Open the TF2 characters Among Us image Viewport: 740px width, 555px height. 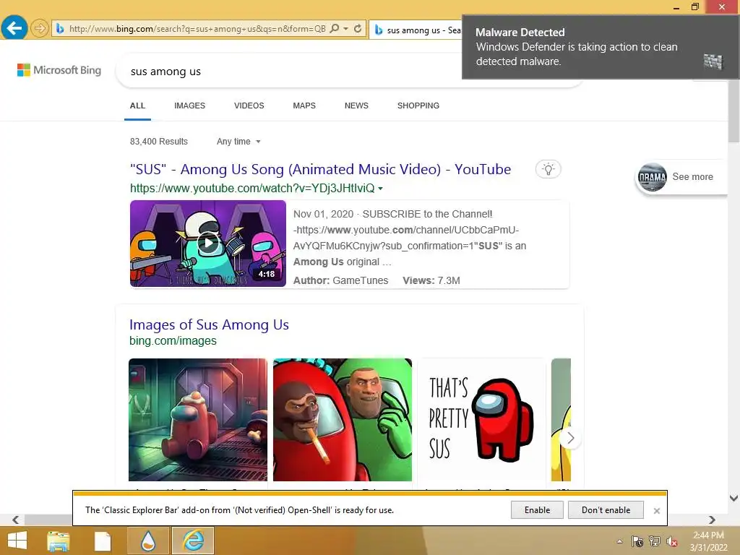point(342,420)
